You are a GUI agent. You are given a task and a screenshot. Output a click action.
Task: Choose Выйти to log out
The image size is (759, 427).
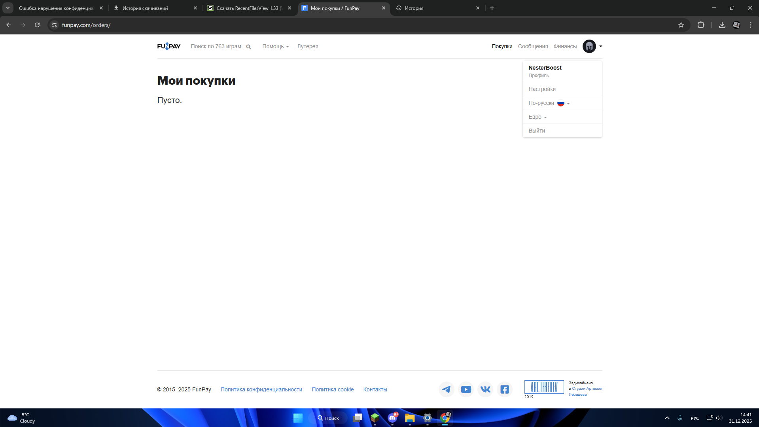(536, 131)
